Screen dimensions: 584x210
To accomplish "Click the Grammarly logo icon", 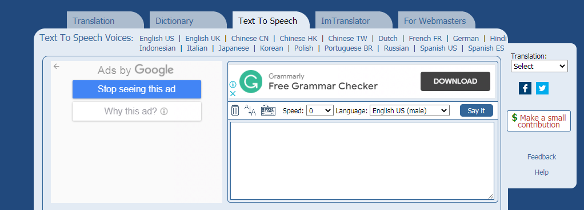I will 251,81.
